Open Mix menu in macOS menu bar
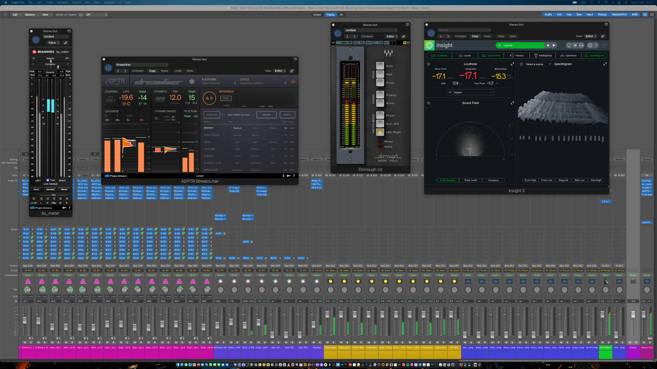The height and width of the screenshot is (369, 657). (87, 2)
